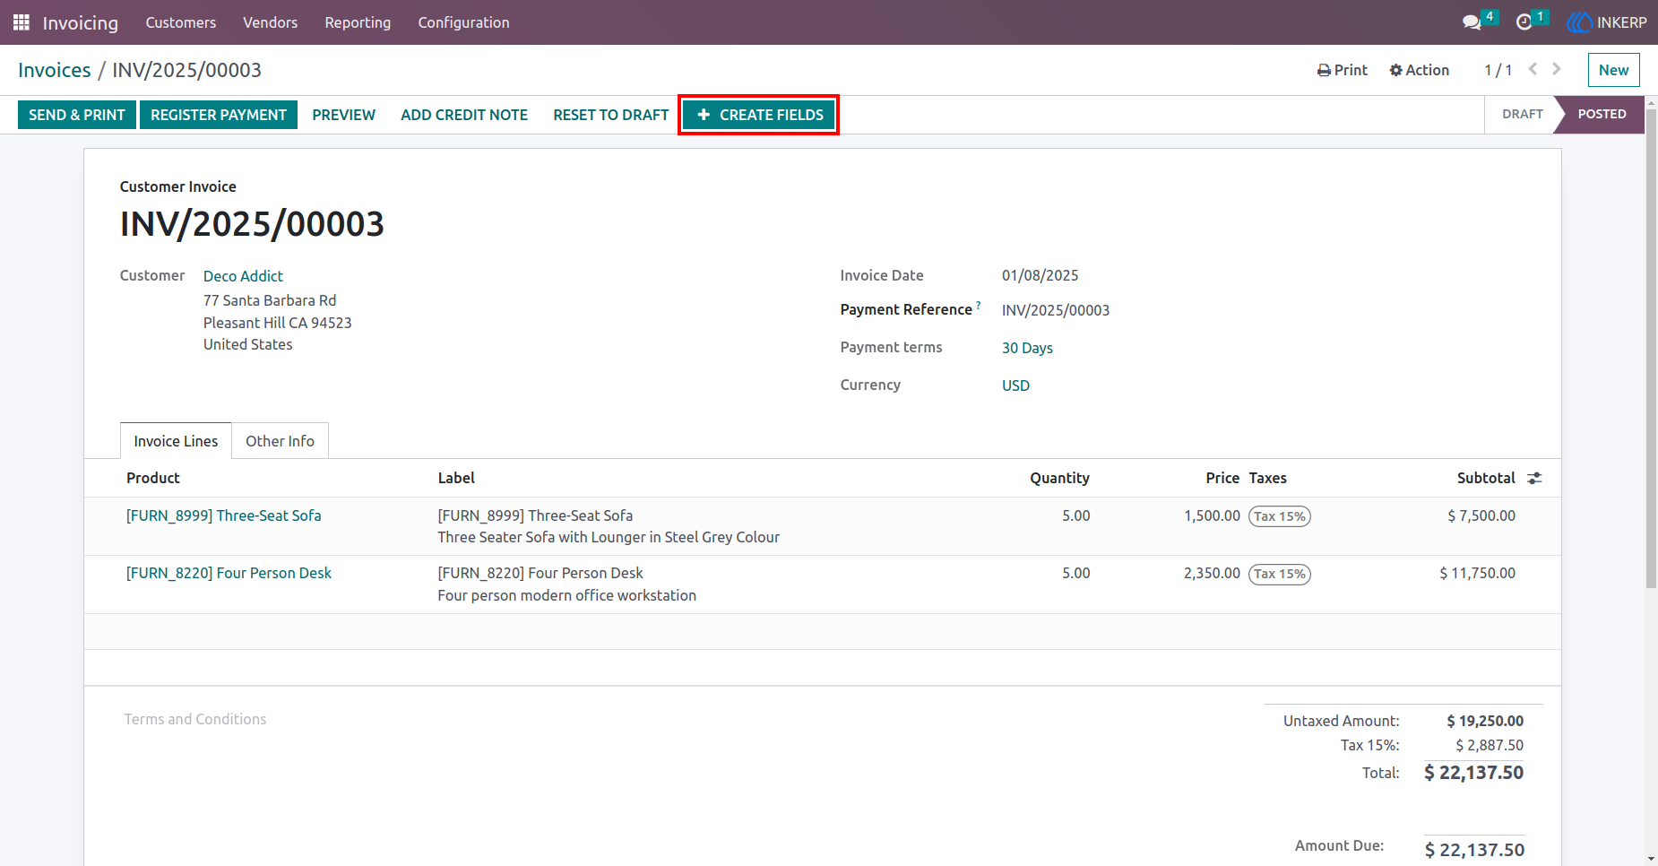Click the Tax 15% tag on Three-Seat Sofa row
1658x866 pixels.
(1280, 516)
